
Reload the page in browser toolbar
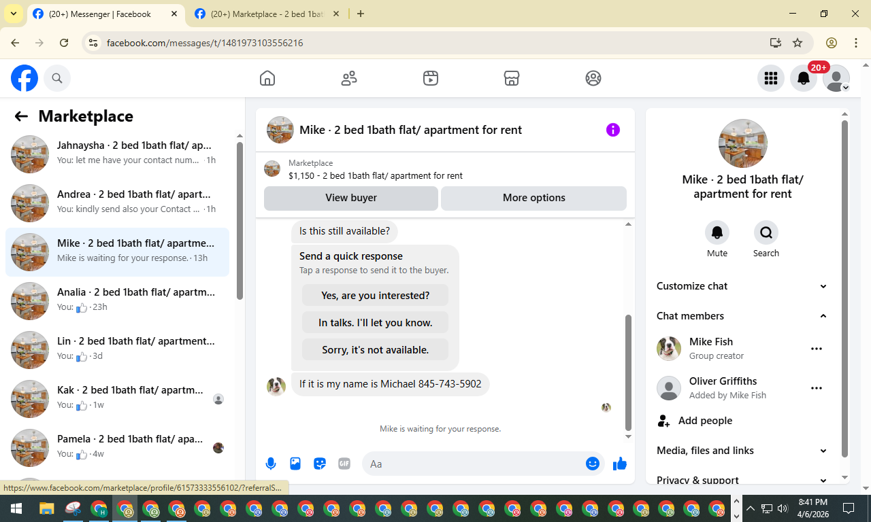click(64, 43)
